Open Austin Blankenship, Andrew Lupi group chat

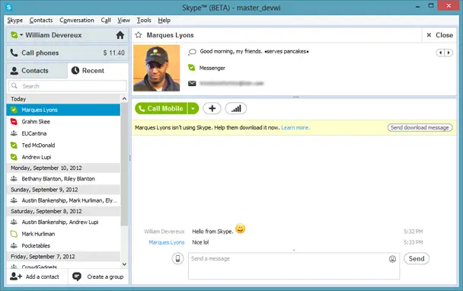pyautogui.click(x=63, y=222)
